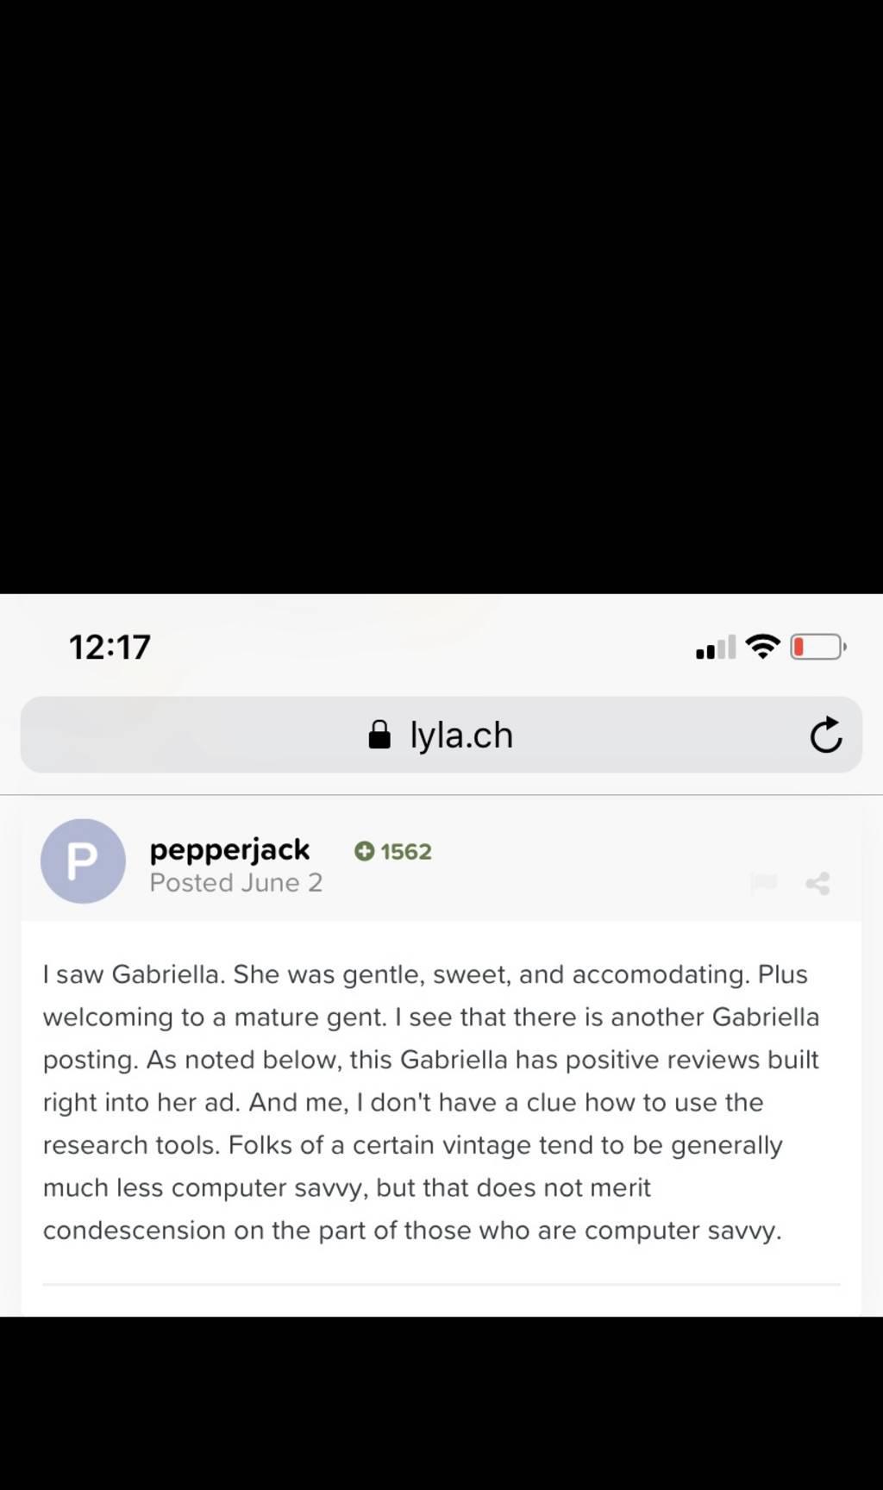
Task: Share pepperjack's post via share icon
Action: pos(817,883)
